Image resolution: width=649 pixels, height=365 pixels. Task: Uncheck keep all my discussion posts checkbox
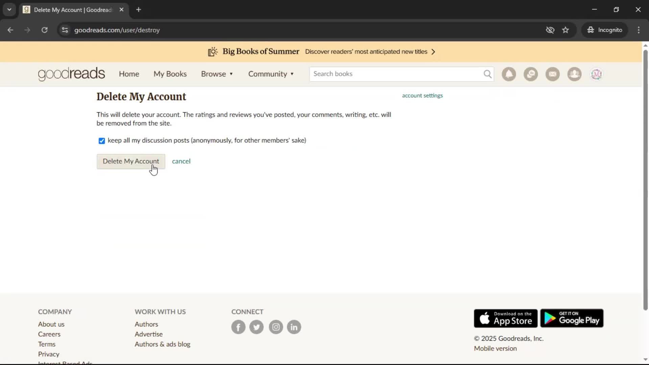click(x=102, y=141)
